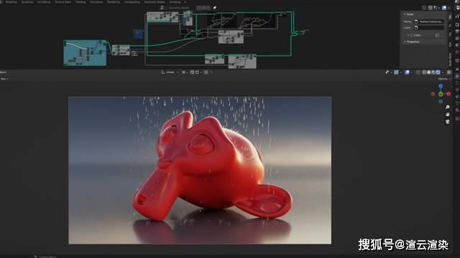
Task: Switch to the Sculpting workspace tab
Action: pos(27,1)
